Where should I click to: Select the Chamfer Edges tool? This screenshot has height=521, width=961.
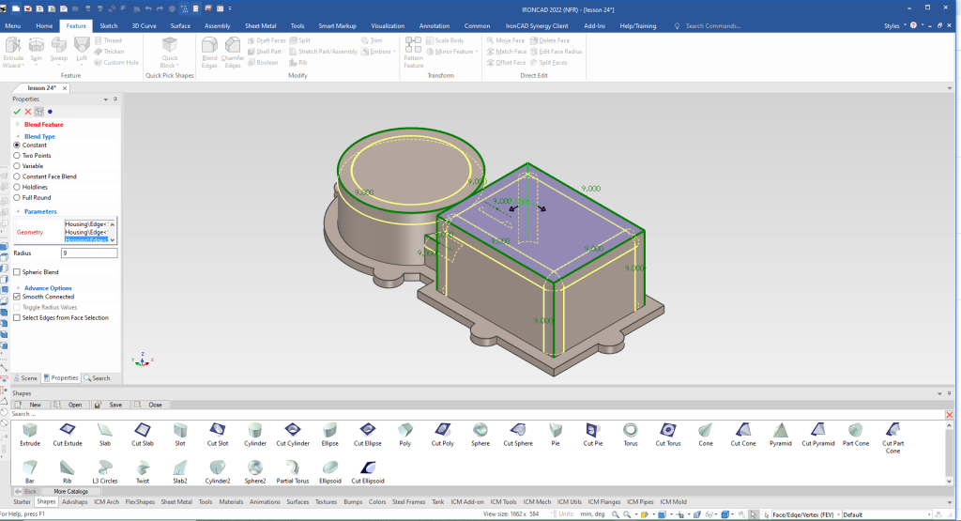click(233, 54)
